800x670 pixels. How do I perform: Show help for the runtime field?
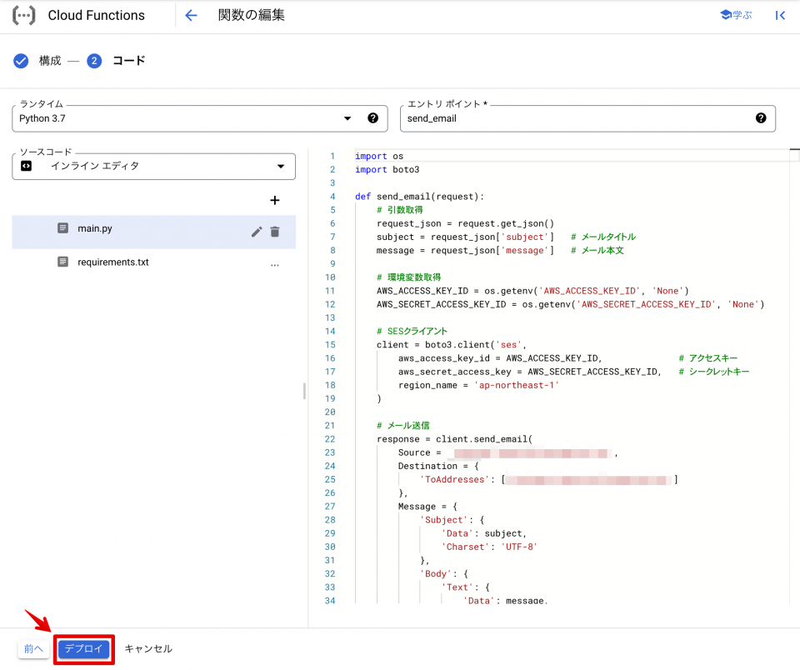coord(373,117)
